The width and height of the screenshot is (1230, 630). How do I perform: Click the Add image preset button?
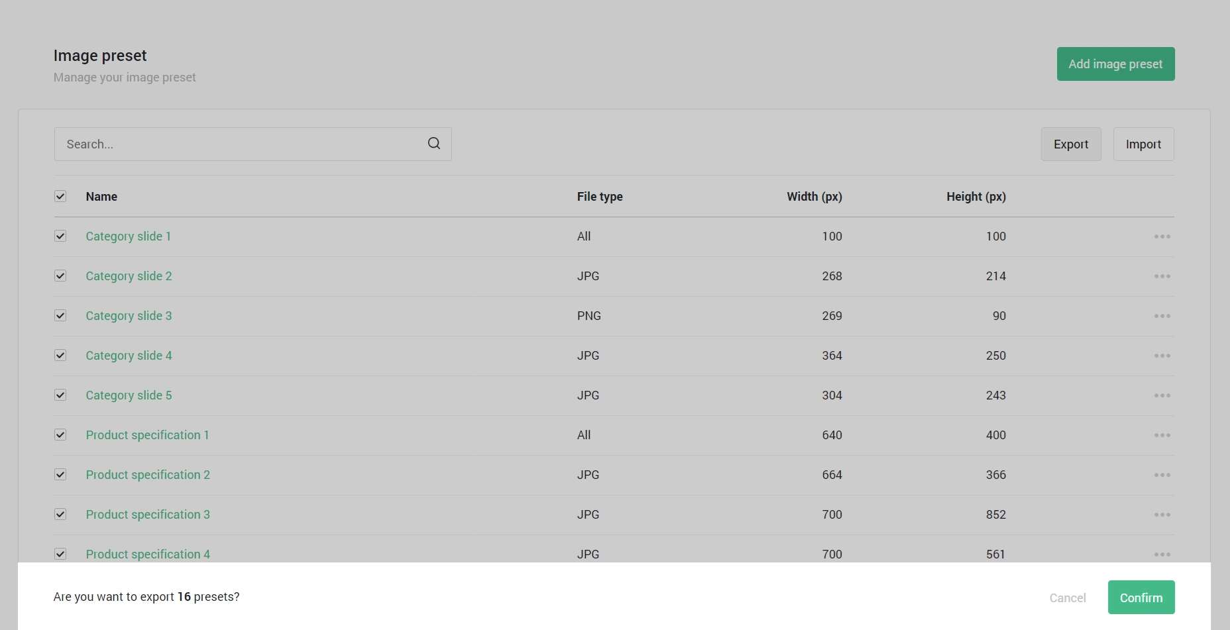pos(1115,64)
